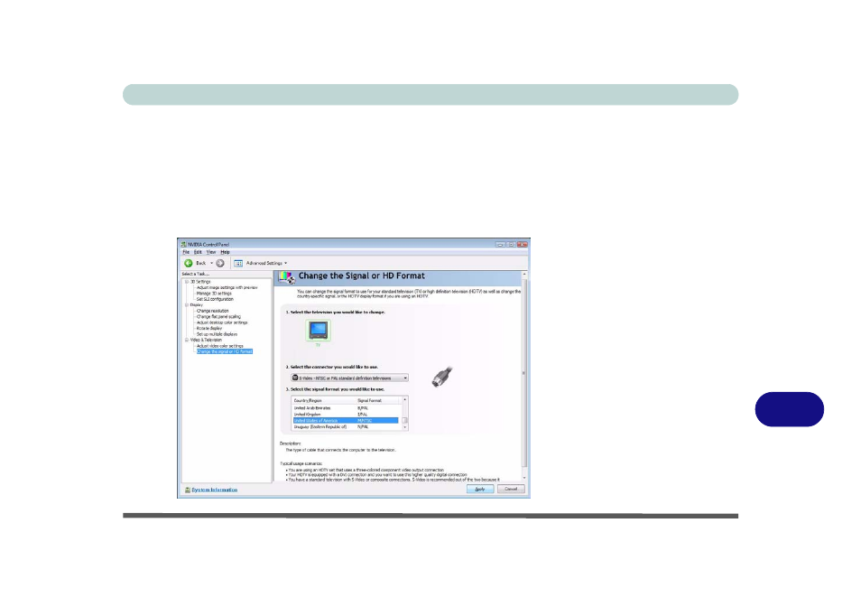
Task: Click the System Information icon
Action: pos(187,490)
